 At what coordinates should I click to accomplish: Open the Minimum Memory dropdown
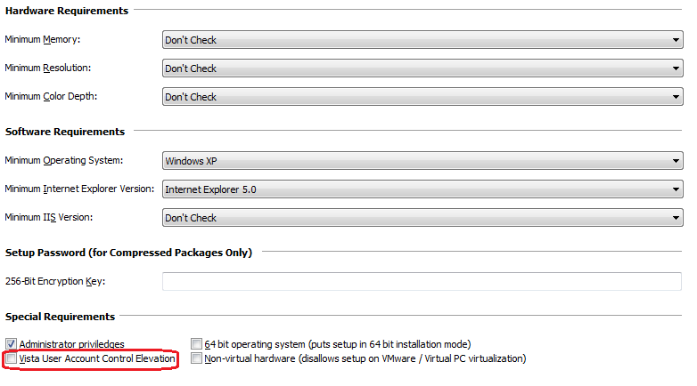(x=422, y=40)
